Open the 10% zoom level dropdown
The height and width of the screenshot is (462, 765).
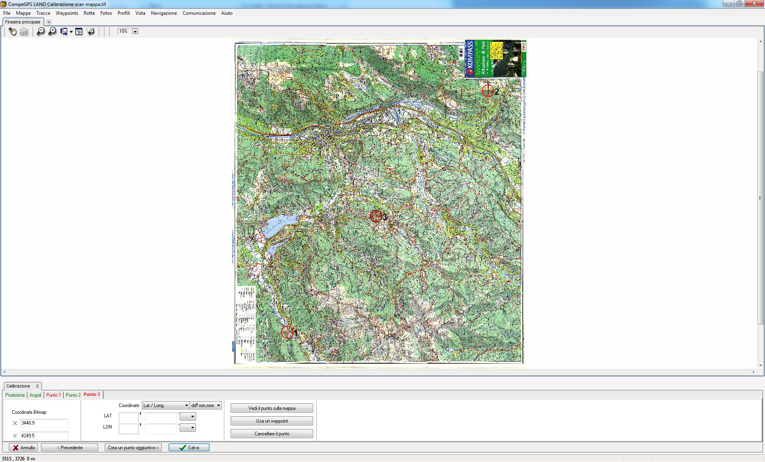(x=135, y=31)
